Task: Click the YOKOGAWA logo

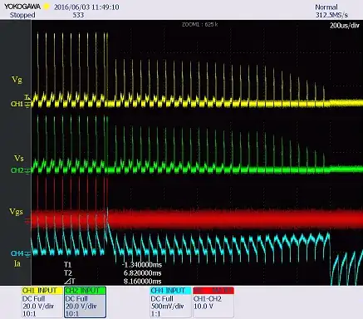Action: tap(22, 7)
